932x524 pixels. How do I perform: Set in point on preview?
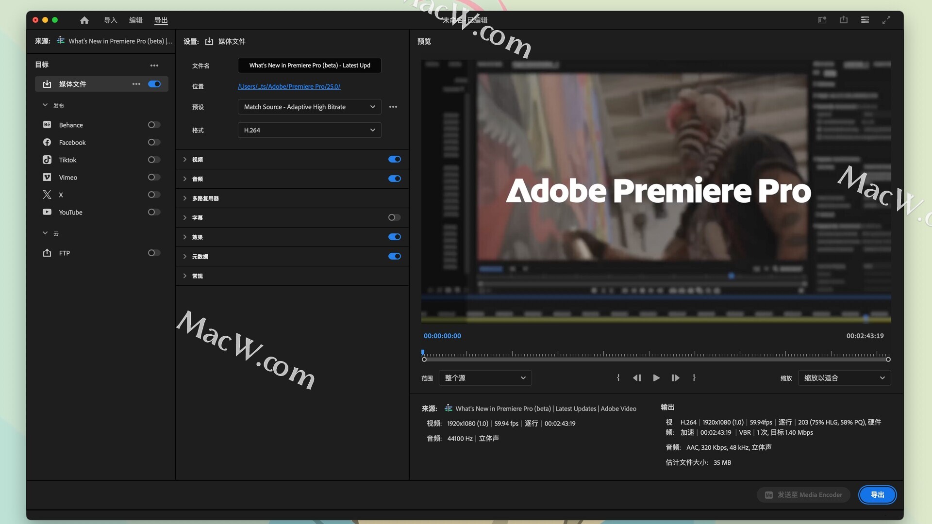coord(618,377)
